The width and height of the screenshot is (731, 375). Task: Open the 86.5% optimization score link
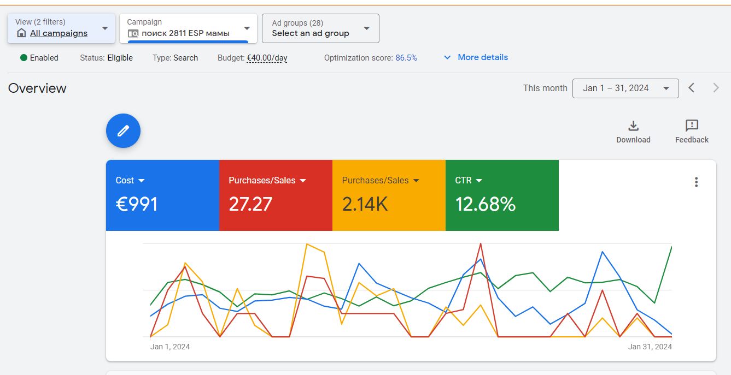tap(406, 58)
